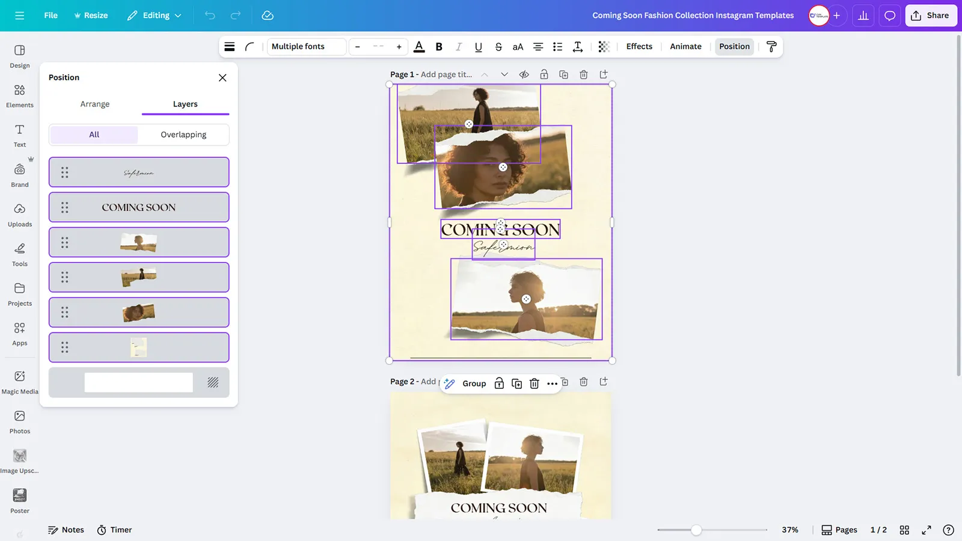962x541 pixels.
Task: Toggle bold text formatting
Action: 439,46
